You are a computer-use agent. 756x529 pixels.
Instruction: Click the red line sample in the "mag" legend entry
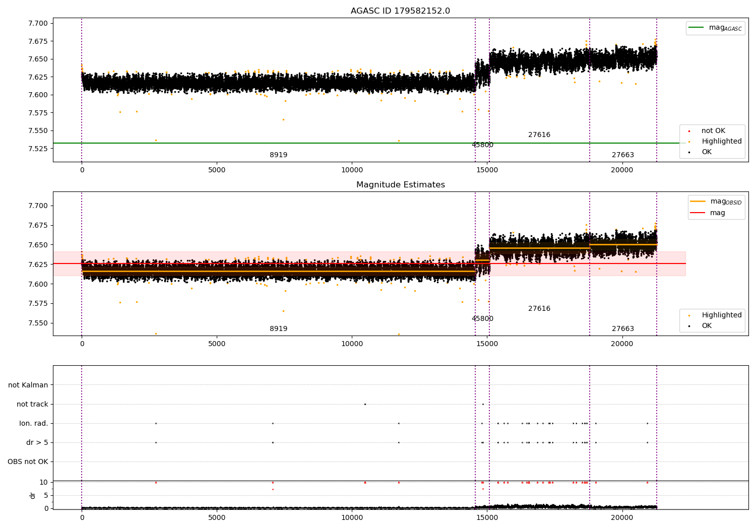click(x=698, y=213)
